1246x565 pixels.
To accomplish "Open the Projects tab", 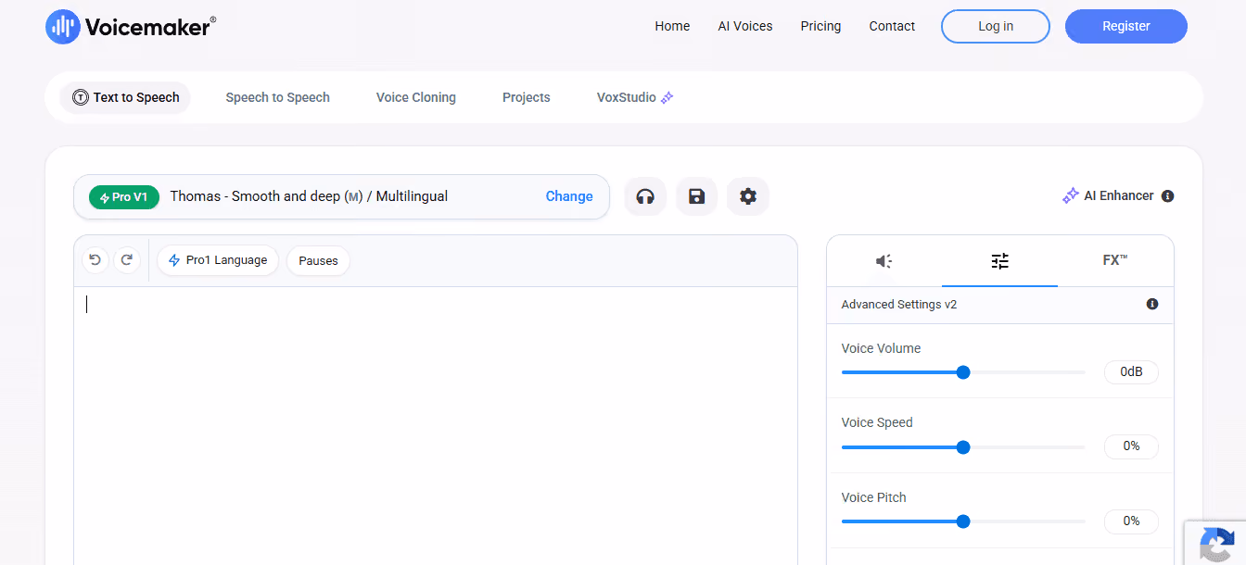I will click(527, 97).
